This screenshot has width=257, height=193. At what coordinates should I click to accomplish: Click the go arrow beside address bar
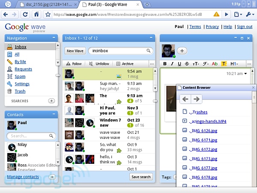[x=227, y=15]
